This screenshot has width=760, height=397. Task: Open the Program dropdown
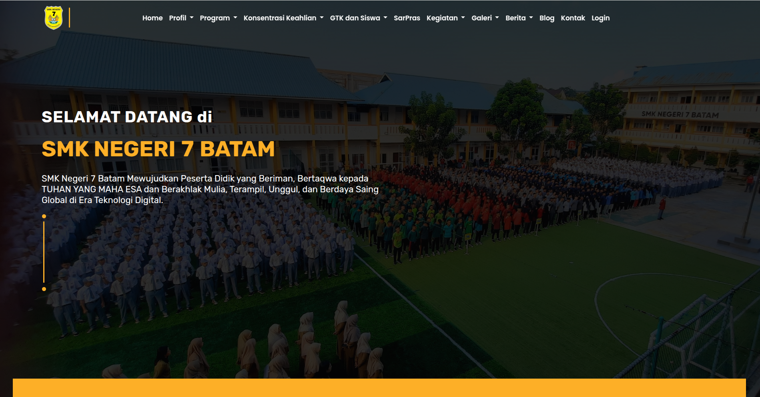click(x=218, y=18)
